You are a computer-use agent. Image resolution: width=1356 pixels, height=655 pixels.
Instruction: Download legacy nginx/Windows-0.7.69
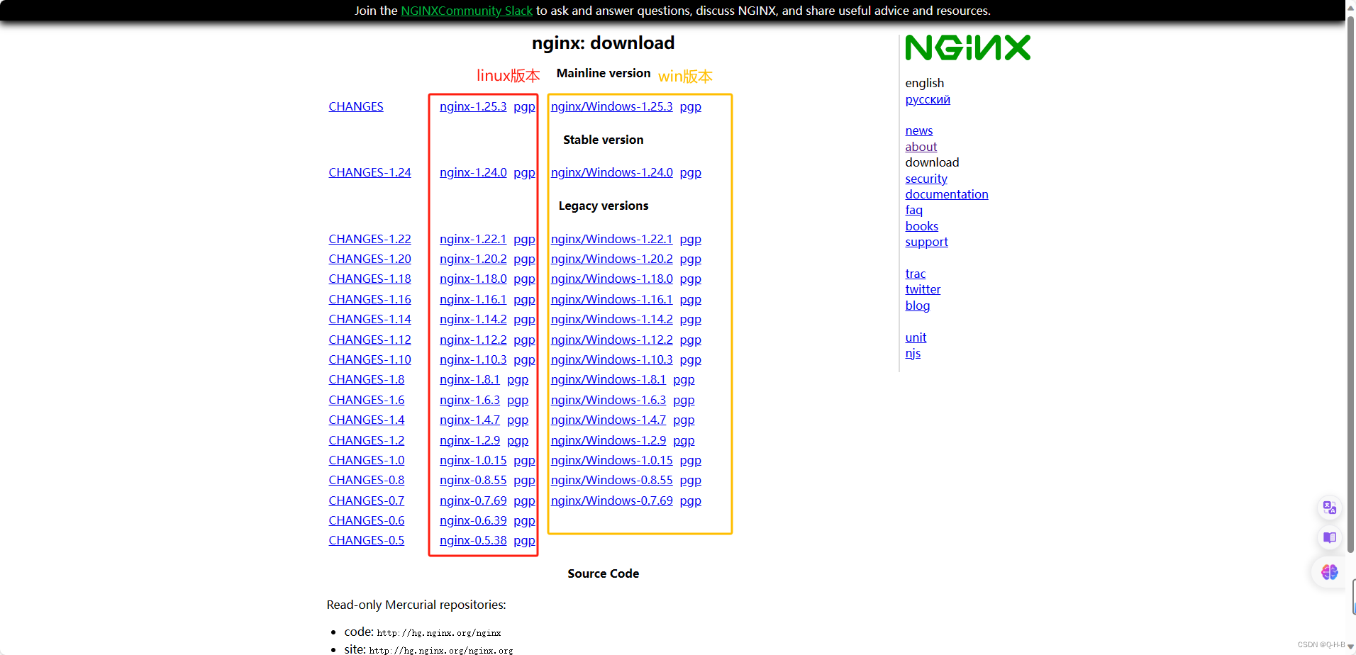click(x=611, y=500)
